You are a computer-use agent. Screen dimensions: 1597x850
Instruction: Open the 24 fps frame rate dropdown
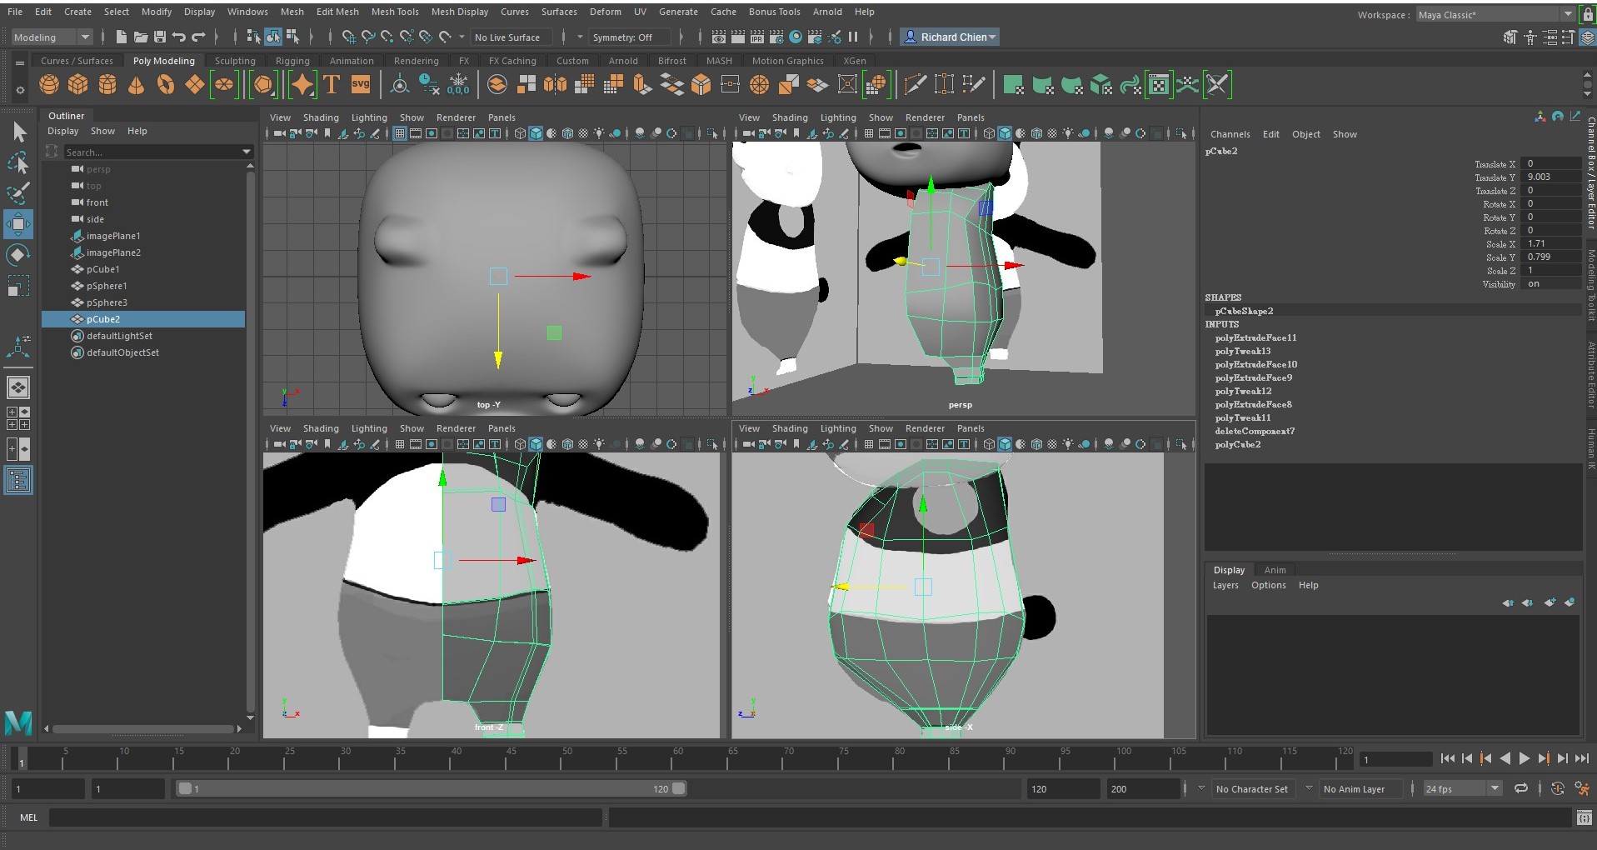click(x=1461, y=788)
